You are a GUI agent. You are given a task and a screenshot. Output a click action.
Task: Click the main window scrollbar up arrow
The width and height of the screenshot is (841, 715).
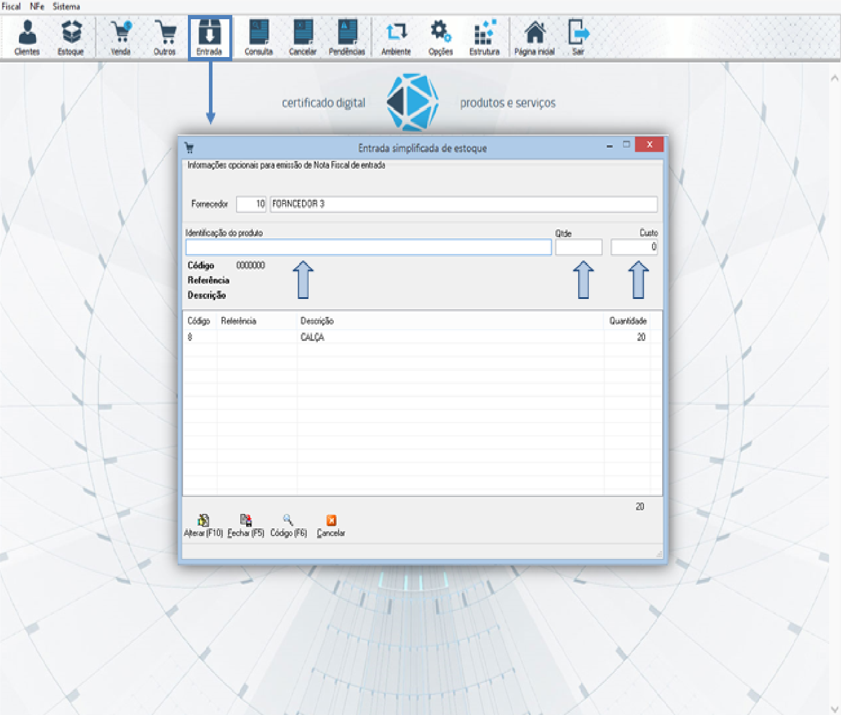pos(834,78)
